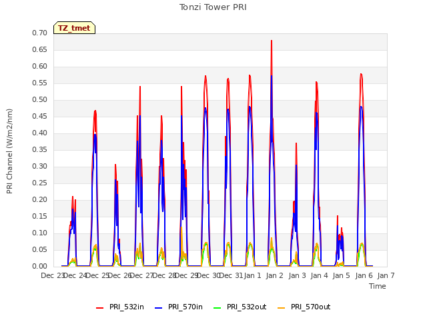The image size is (427, 320).
Task: Select the PRI_570out legend label
Action: click(x=311, y=307)
